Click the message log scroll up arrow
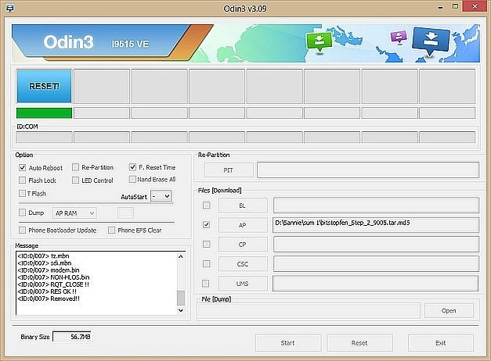 181,256
